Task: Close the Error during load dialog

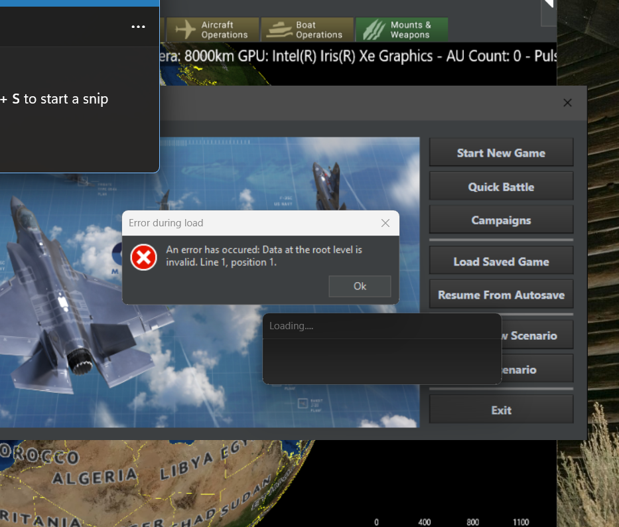Action: pyautogui.click(x=385, y=223)
